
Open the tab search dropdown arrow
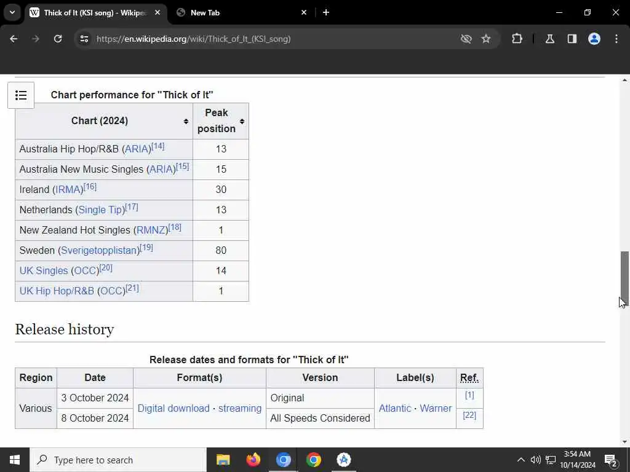click(x=12, y=12)
